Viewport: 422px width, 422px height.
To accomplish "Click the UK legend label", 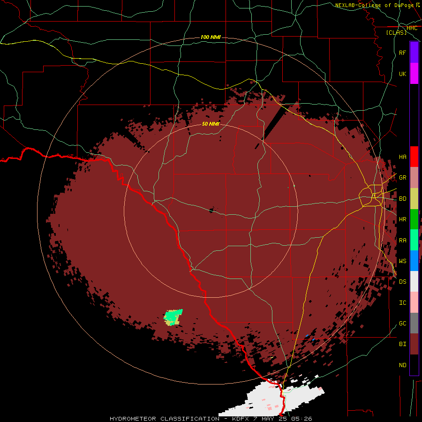I will tap(402, 74).
